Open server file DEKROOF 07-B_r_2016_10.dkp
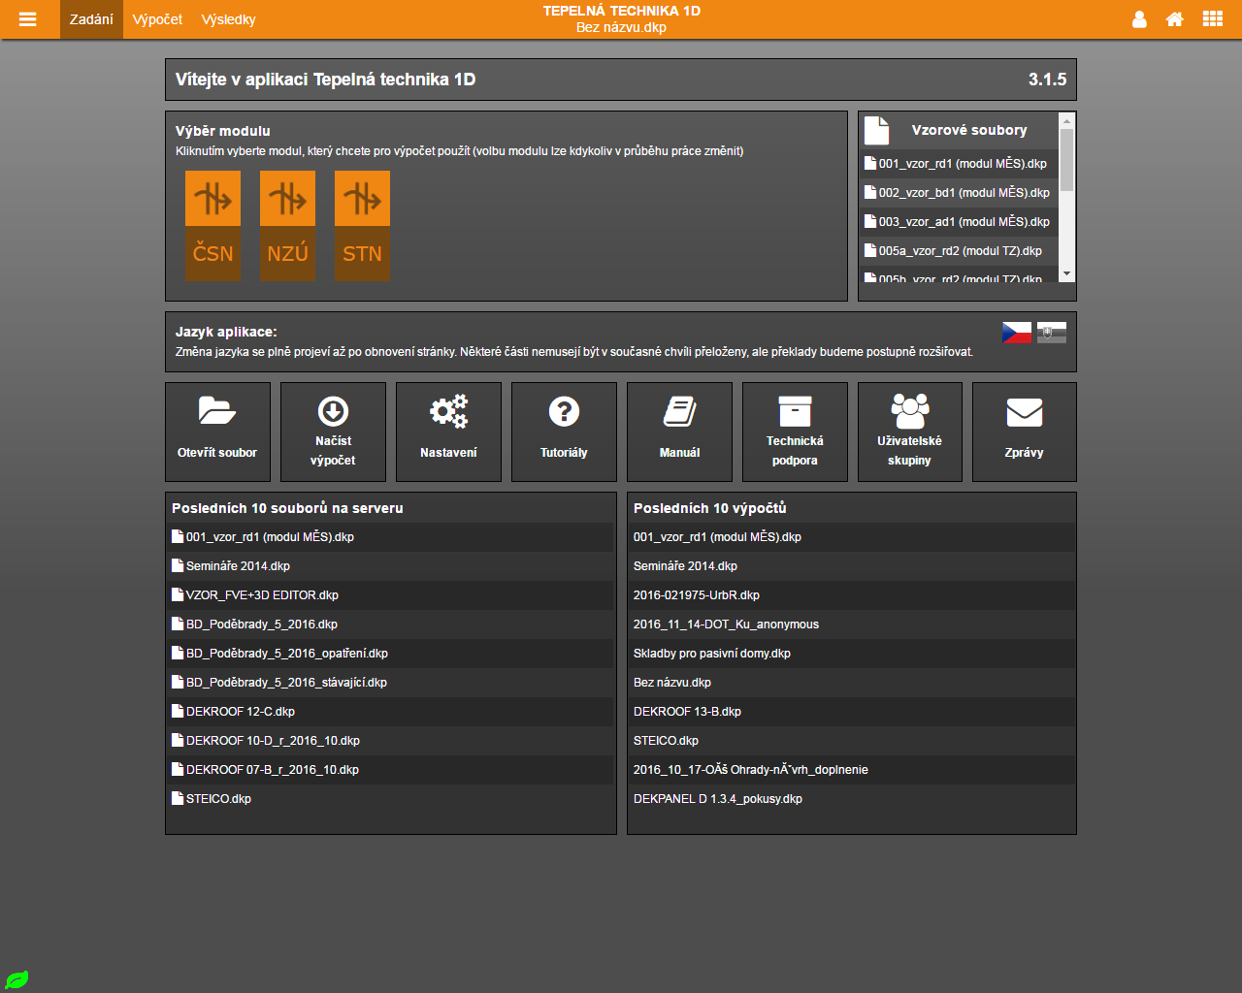Screen dimensions: 1242x993 pos(391,770)
